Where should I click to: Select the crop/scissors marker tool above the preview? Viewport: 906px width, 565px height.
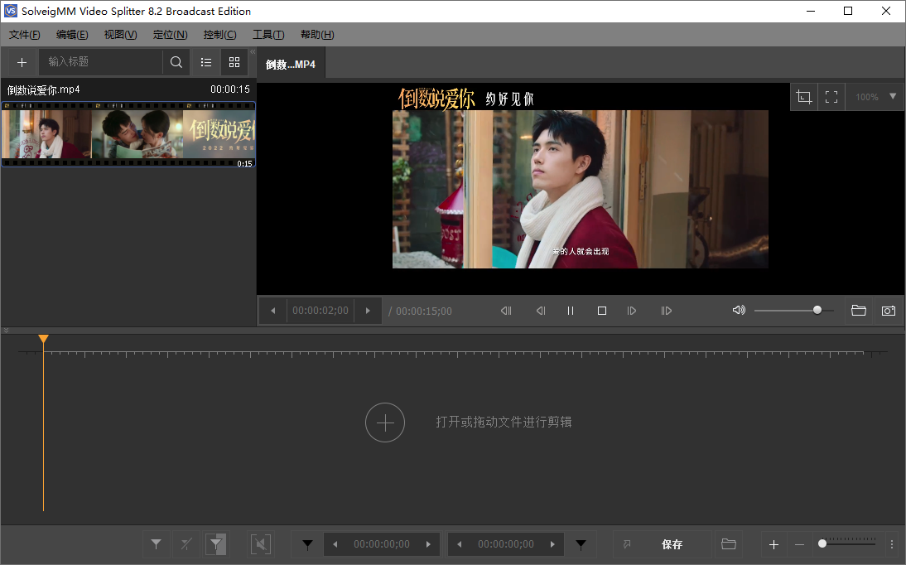point(803,96)
